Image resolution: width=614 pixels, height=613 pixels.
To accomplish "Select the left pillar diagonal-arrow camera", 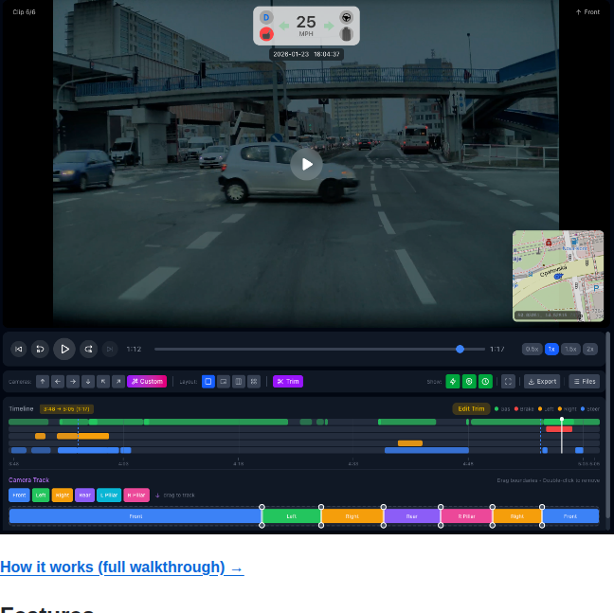I will [x=103, y=381].
